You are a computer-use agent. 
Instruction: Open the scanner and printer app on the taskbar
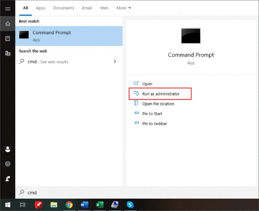coord(115,205)
